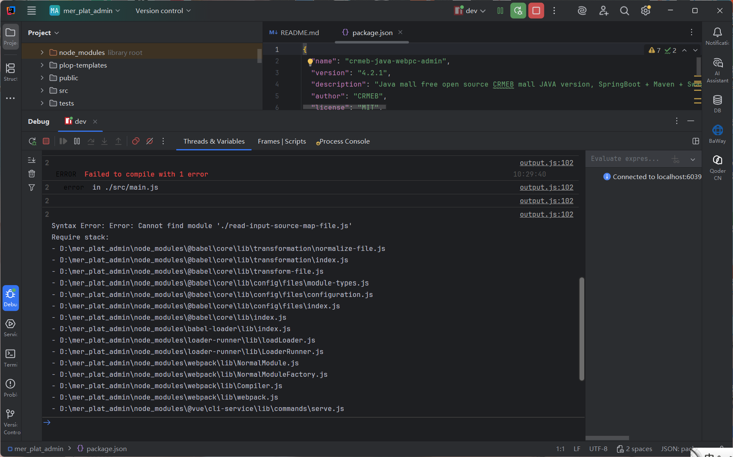The image size is (733, 457).
Task: Rerun the dev debug session
Action: tap(32, 141)
